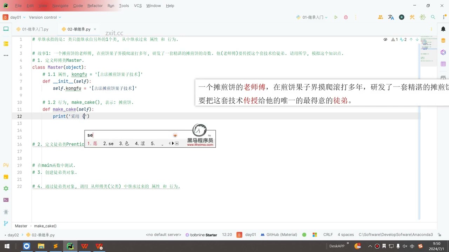Toggle the read-only lock icon in status bar
This screenshot has height=252, width=449.
[x=440, y=235]
